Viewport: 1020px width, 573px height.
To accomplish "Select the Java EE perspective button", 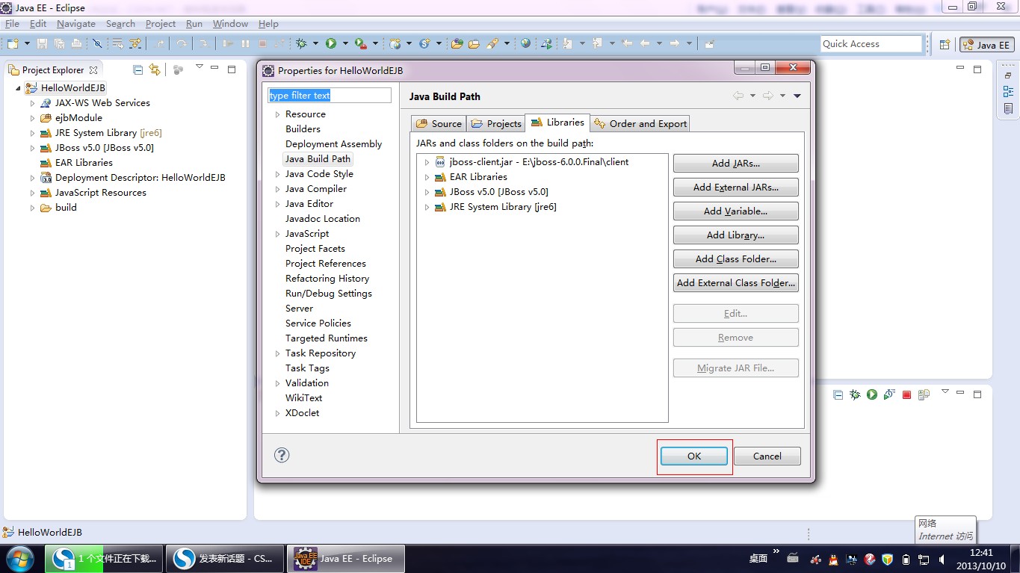I will click(987, 45).
